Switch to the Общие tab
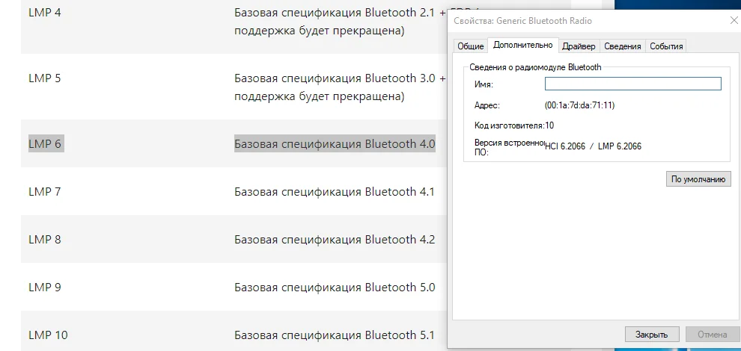The height and width of the screenshot is (351, 741). click(x=470, y=46)
